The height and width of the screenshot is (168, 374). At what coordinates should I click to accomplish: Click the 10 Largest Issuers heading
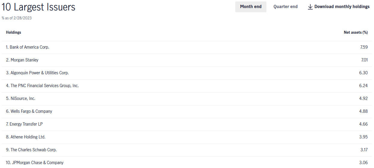39,7
